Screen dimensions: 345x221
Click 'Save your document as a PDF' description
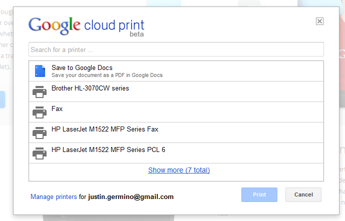click(107, 75)
